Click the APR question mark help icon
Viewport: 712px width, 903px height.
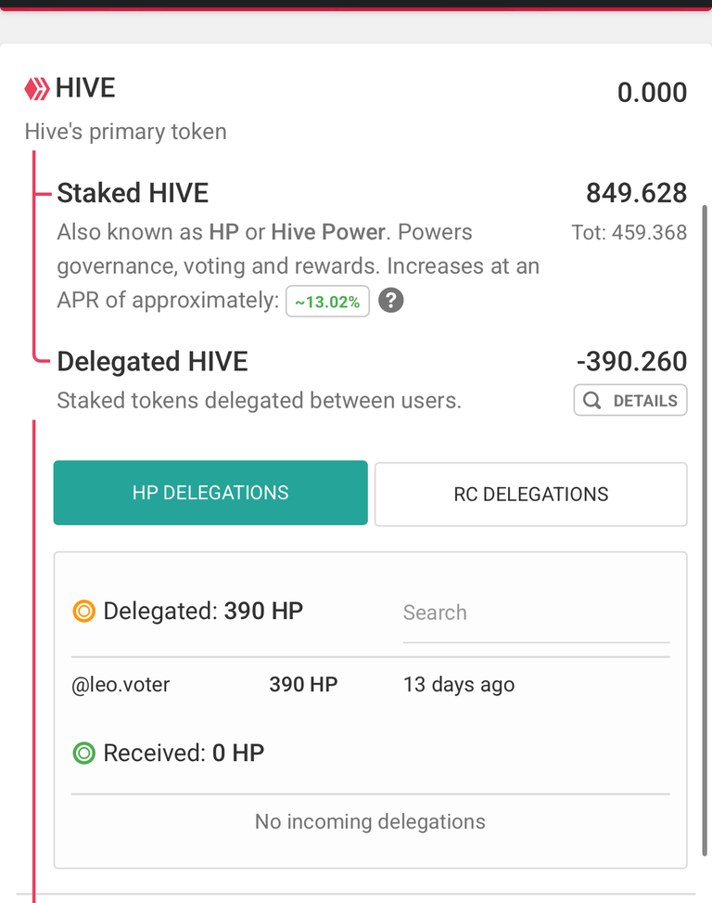coord(391,301)
